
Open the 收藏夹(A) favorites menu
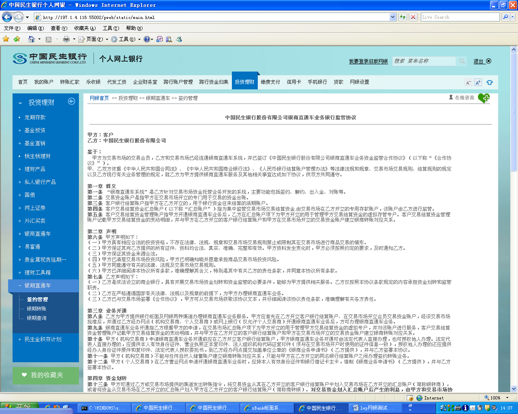(85, 28)
